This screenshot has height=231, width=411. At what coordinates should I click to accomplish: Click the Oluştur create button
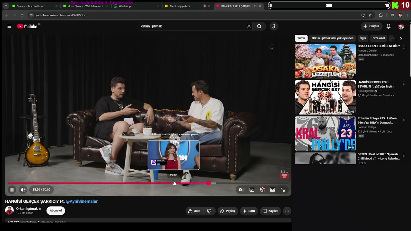(x=372, y=26)
